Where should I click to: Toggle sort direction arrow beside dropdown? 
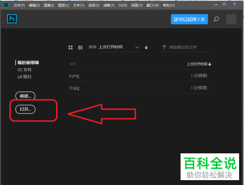click(x=146, y=47)
